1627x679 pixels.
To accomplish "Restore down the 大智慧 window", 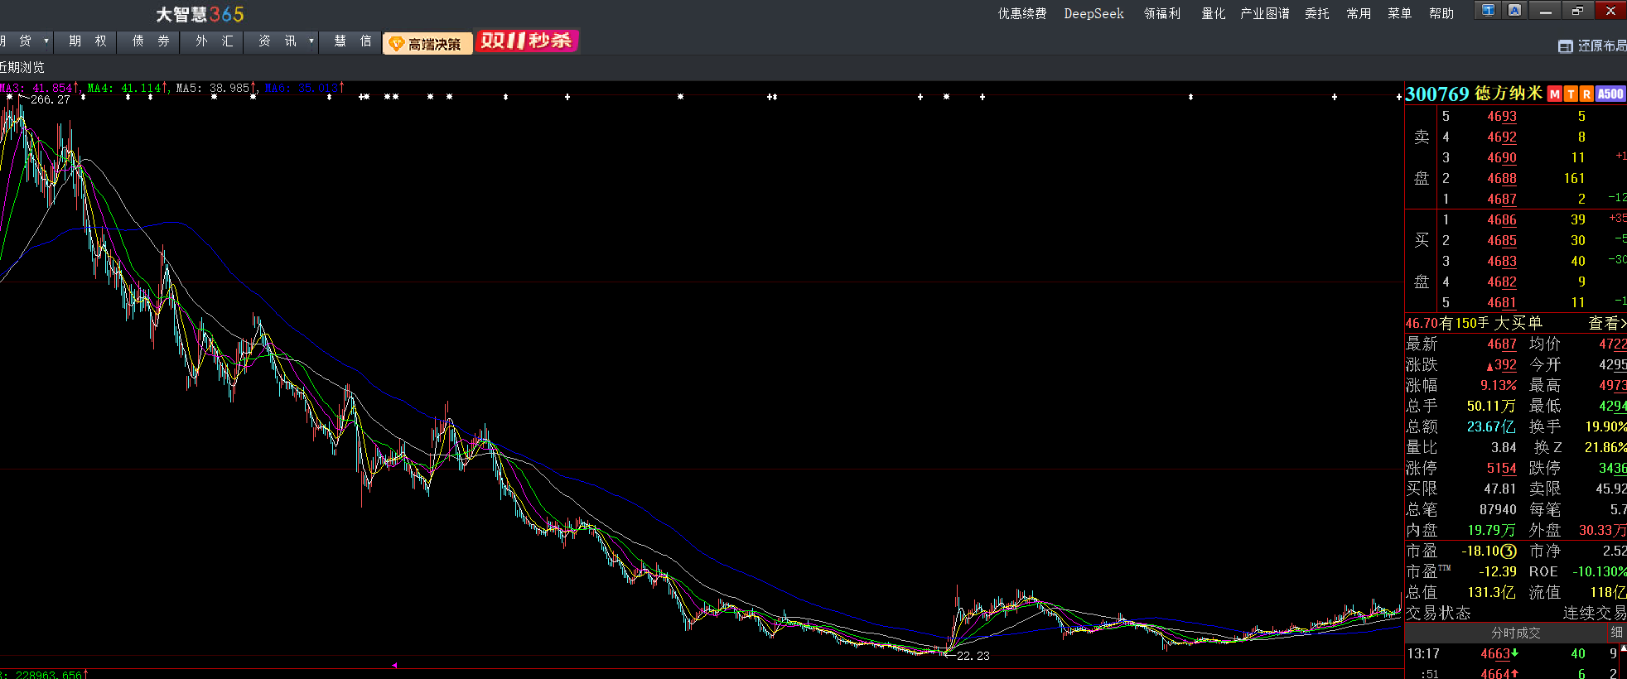I will 1577,11.
